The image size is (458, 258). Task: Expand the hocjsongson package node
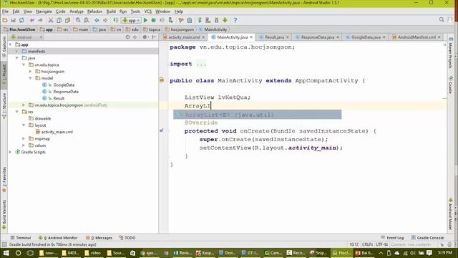[x=30, y=72]
